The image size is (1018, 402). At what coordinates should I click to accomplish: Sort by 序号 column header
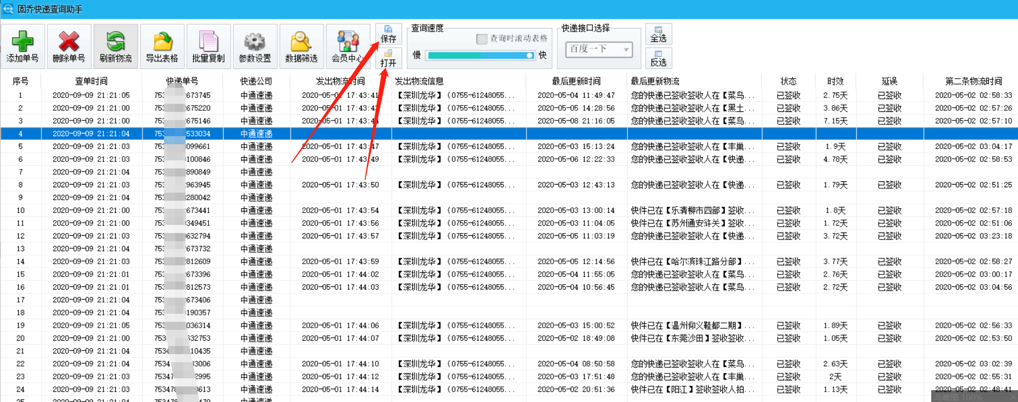[20, 81]
